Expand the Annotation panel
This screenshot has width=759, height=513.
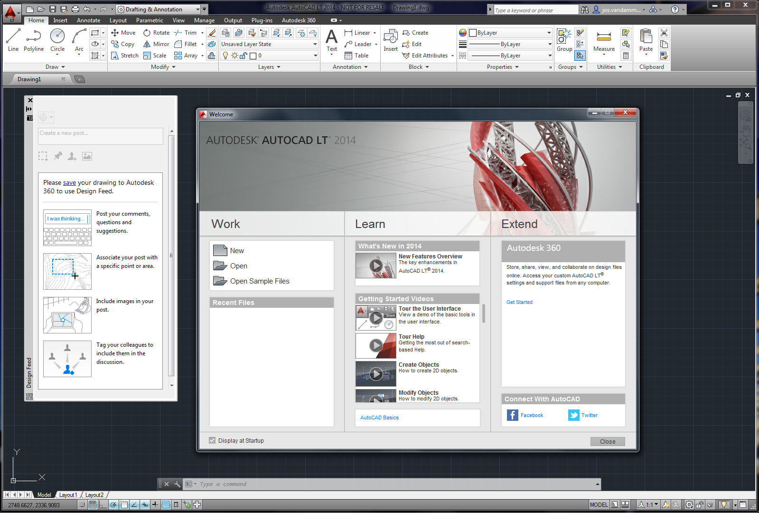tap(350, 67)
